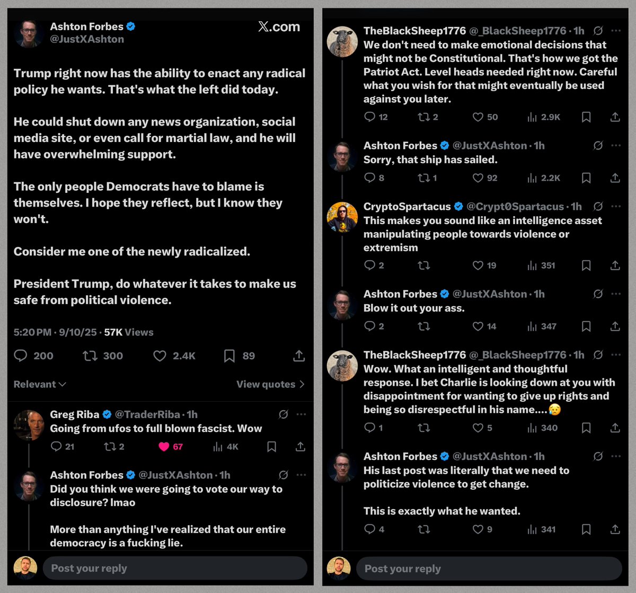Image resolution: width=636 pixels, height=593 pixels.
Task: Open Ashton Forbes avatar on main post
Action: [x=29, y=33]
